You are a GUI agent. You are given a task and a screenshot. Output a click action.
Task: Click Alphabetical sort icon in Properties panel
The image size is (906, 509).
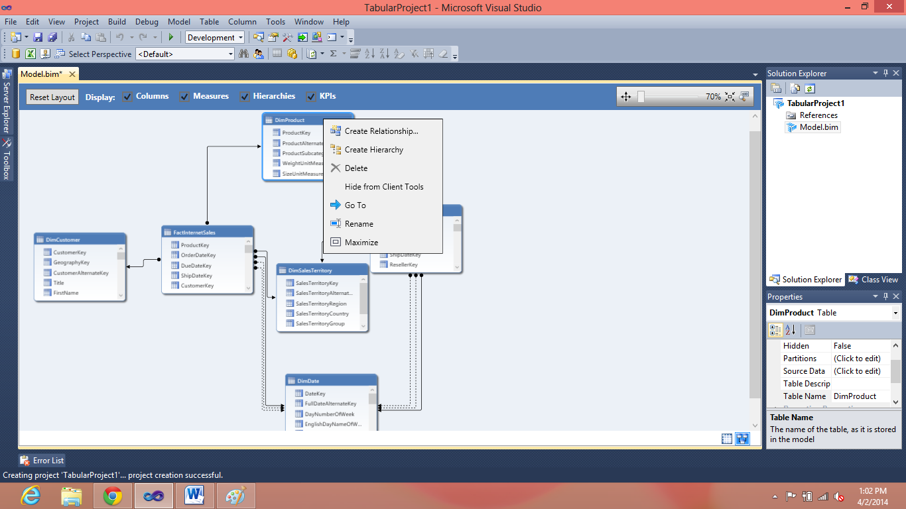790,330
